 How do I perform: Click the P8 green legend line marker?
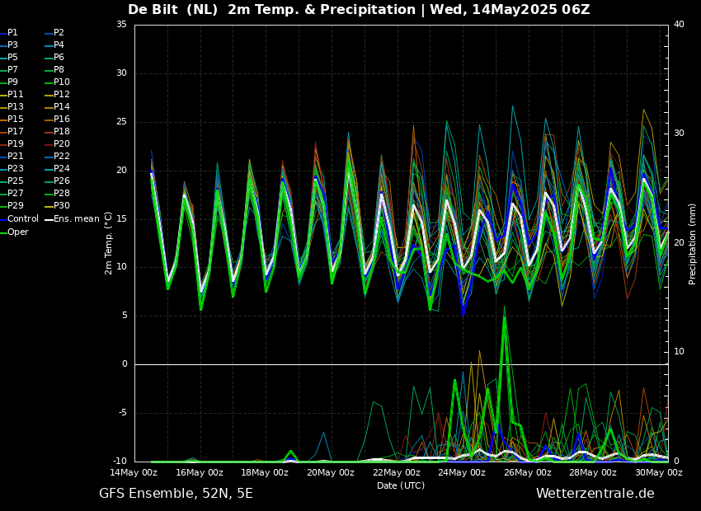48,70
